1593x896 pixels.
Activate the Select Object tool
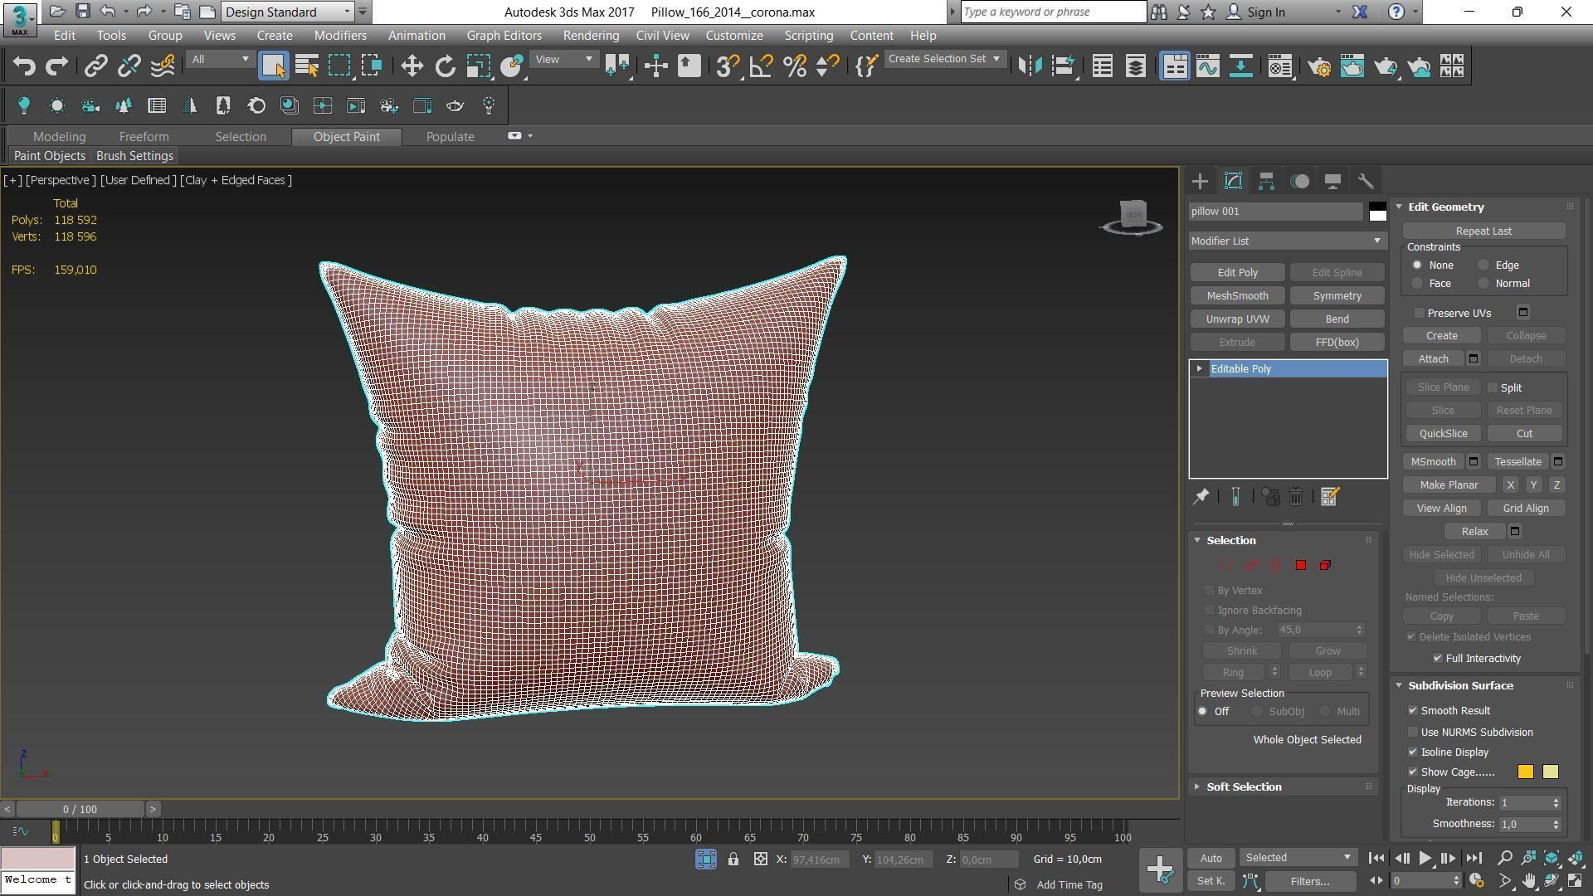(x=273, y=66)
